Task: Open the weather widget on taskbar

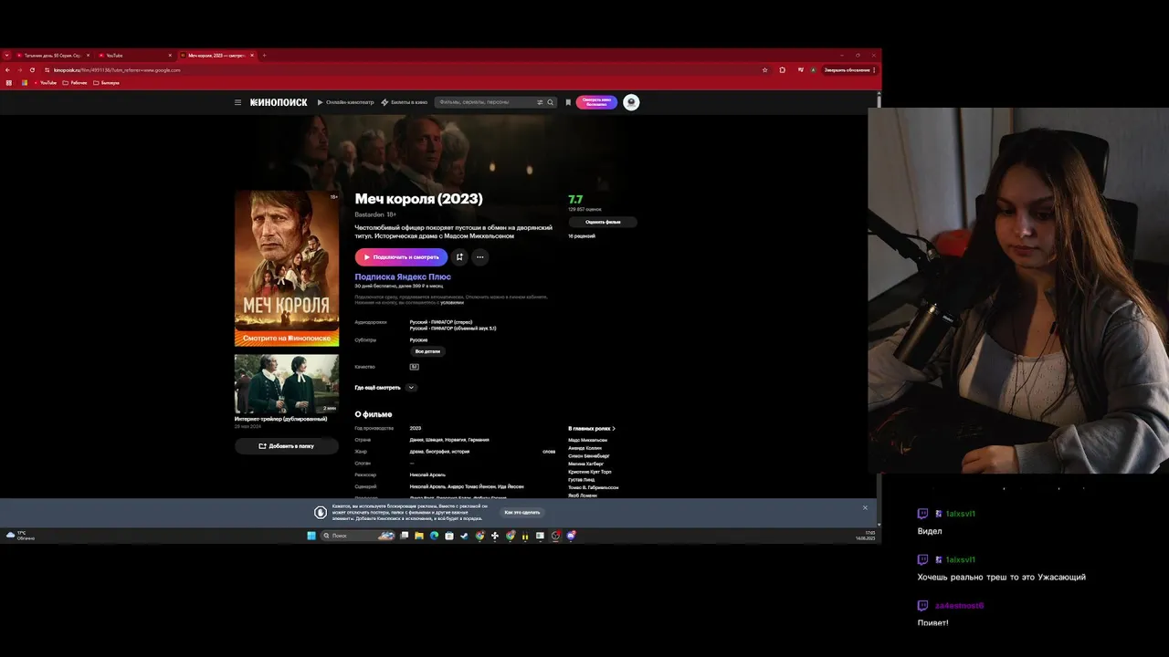Action: click(20, 536)
